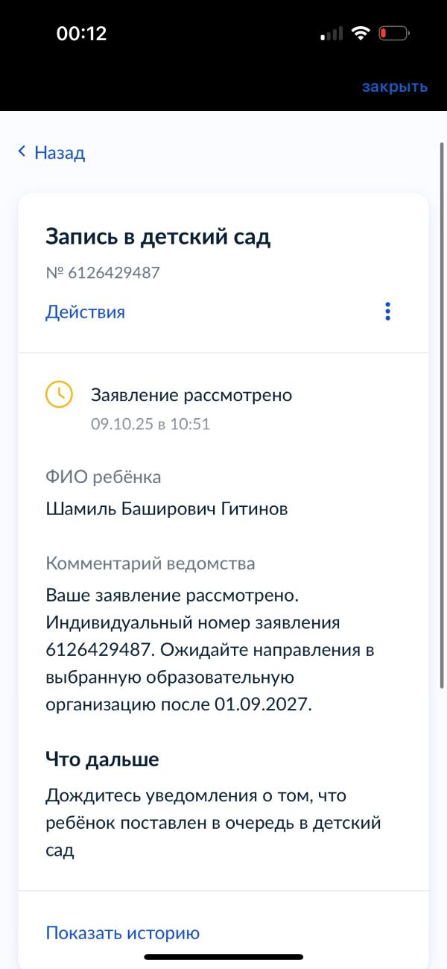The image size is (447, 969).
Task: Tap the three-dot more options icon
Action: (387, 312)
